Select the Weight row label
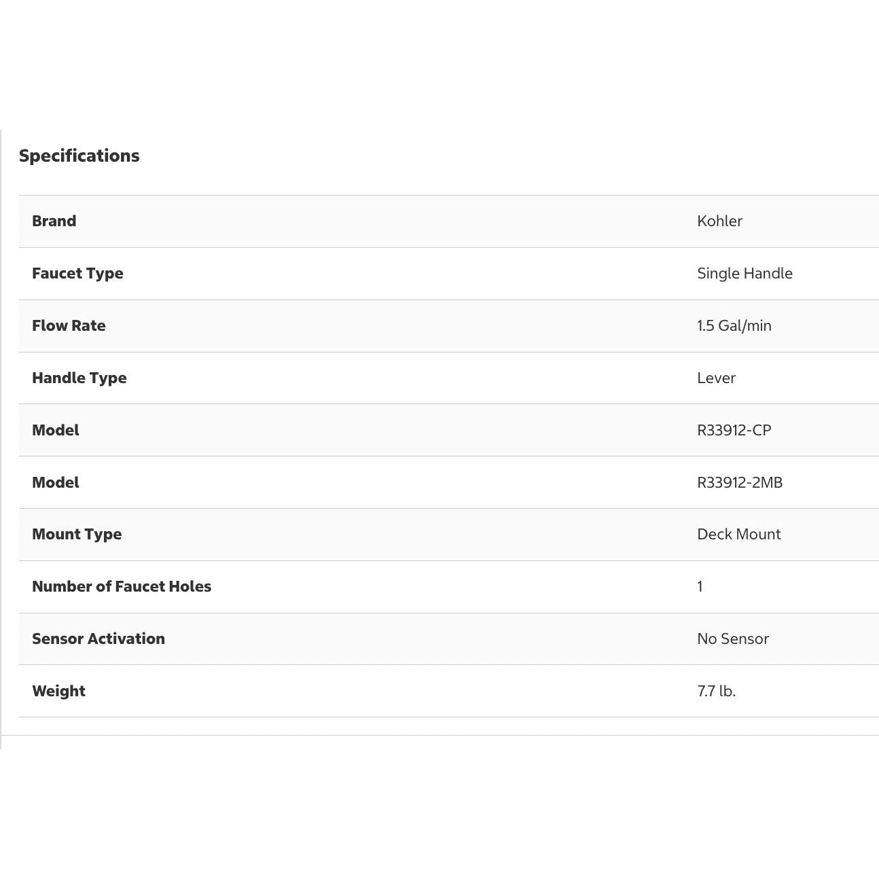Image resolution: width=879 pixels, height=879 pixels. [58, 691]
